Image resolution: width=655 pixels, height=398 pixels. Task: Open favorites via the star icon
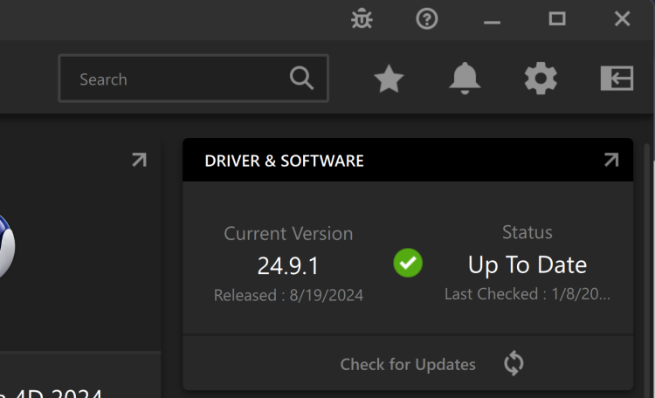click(389, 79)
